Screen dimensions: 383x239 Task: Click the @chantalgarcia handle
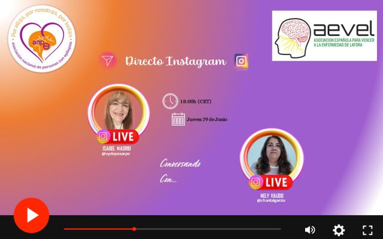(x=271, y=200)
